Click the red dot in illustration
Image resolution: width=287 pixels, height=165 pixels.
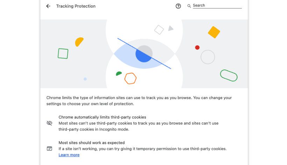coord(197,47)
